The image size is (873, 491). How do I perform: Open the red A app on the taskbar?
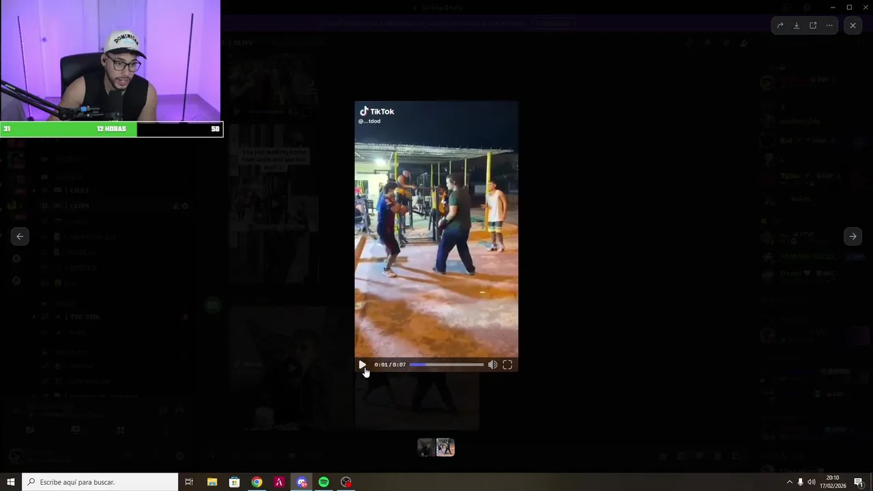pyautogui.click(x=279, y=482)
